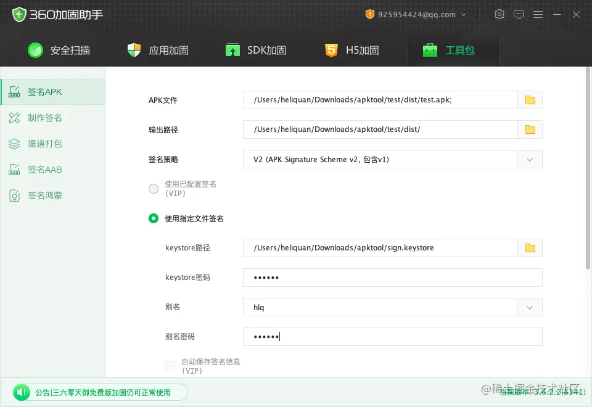Viewport: 592px width, 407px height.
Task: Open the V2 signature scheme combo box
Action: click(393, 159)
